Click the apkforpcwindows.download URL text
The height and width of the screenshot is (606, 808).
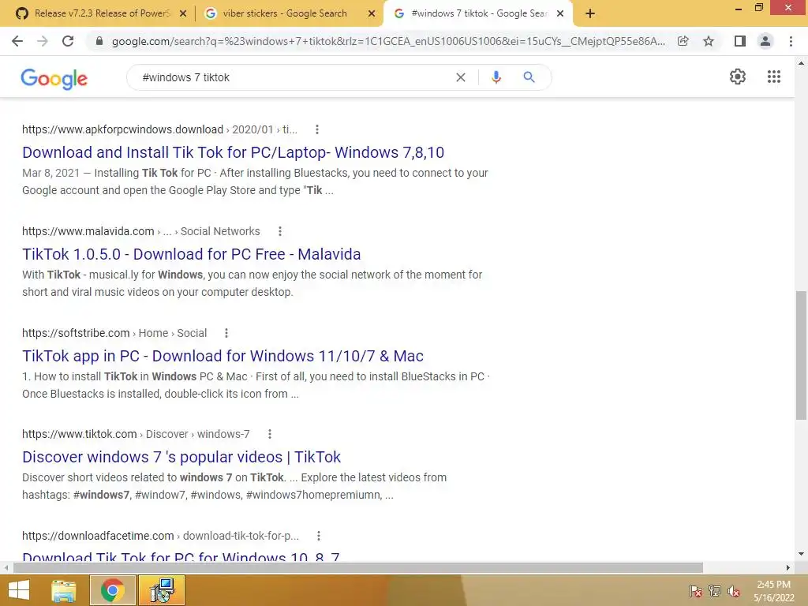tap(122, 129)
